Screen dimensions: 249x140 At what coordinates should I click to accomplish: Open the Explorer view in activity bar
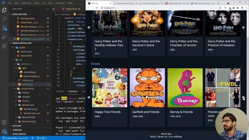tap(4, 10)
